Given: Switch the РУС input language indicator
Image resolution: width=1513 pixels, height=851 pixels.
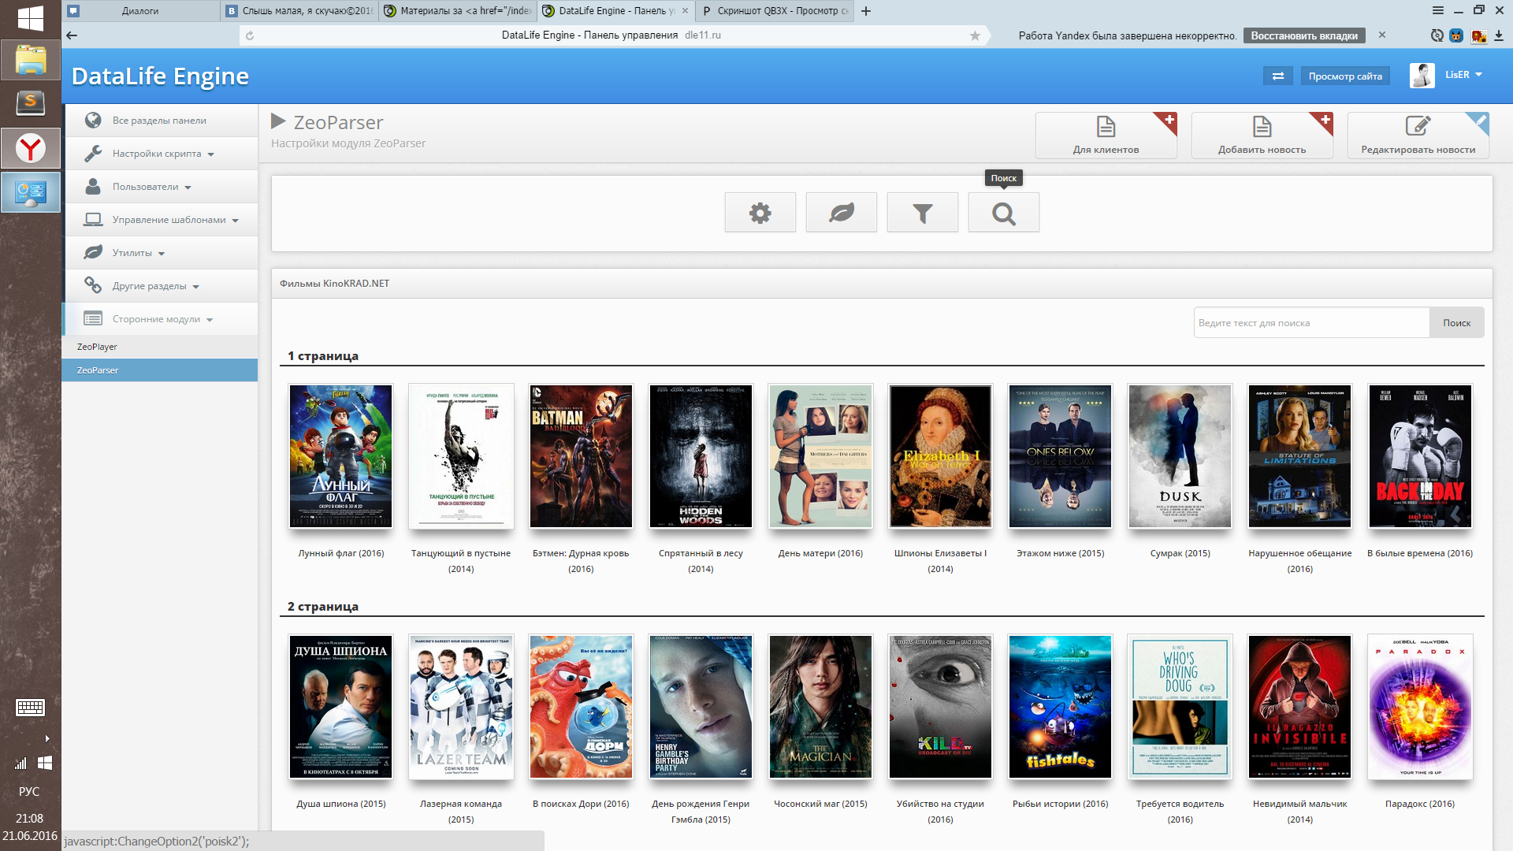Looking at the screenshot, I should click(29, 791).
